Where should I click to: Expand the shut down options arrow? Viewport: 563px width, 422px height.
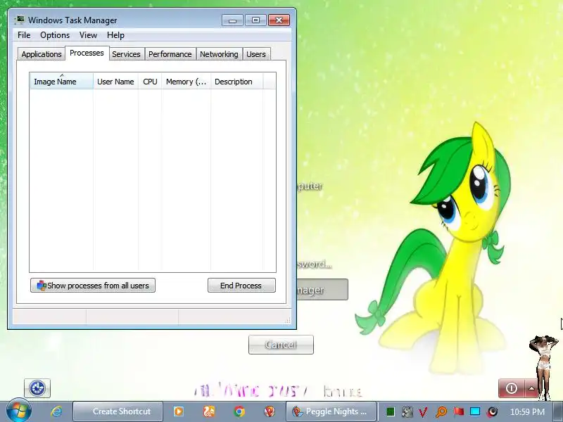tap(531, 388)
